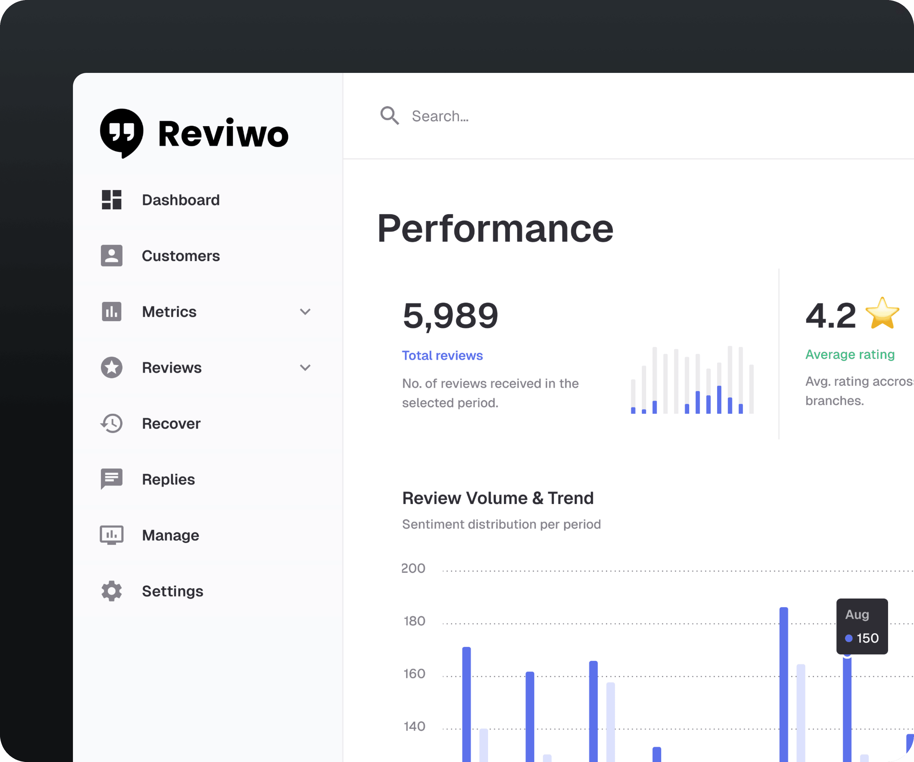Click the Settings gear icon
The width and height of the screenshot is (914, 762).
pyautogui.click(x=111, y=591)
